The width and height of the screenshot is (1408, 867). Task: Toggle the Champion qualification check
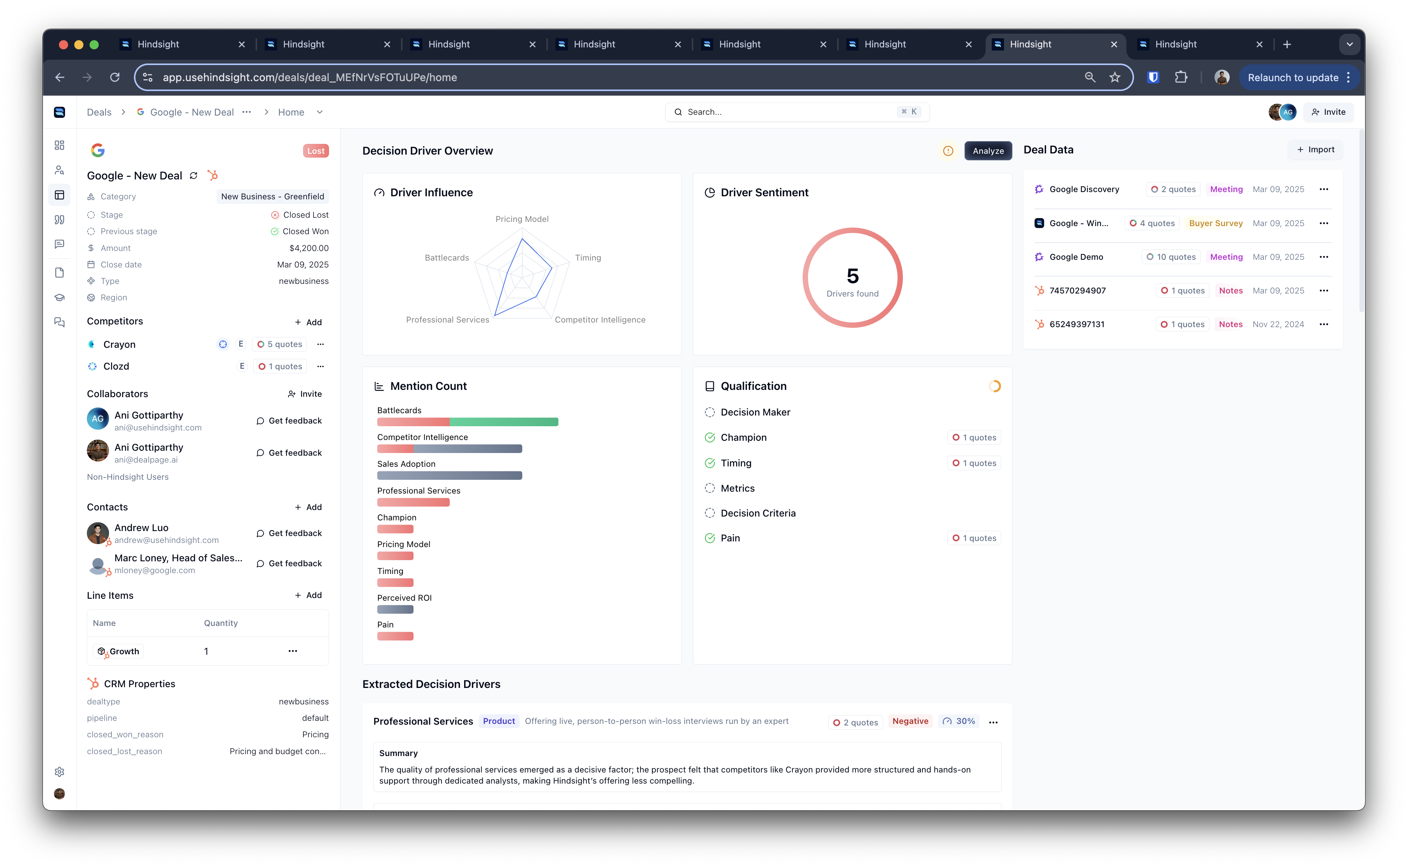(x=710, y=437)
